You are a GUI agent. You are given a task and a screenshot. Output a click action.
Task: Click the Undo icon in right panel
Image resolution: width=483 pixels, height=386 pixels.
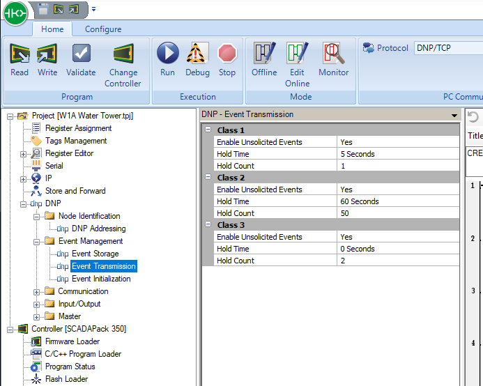click(x=473, y=117)
